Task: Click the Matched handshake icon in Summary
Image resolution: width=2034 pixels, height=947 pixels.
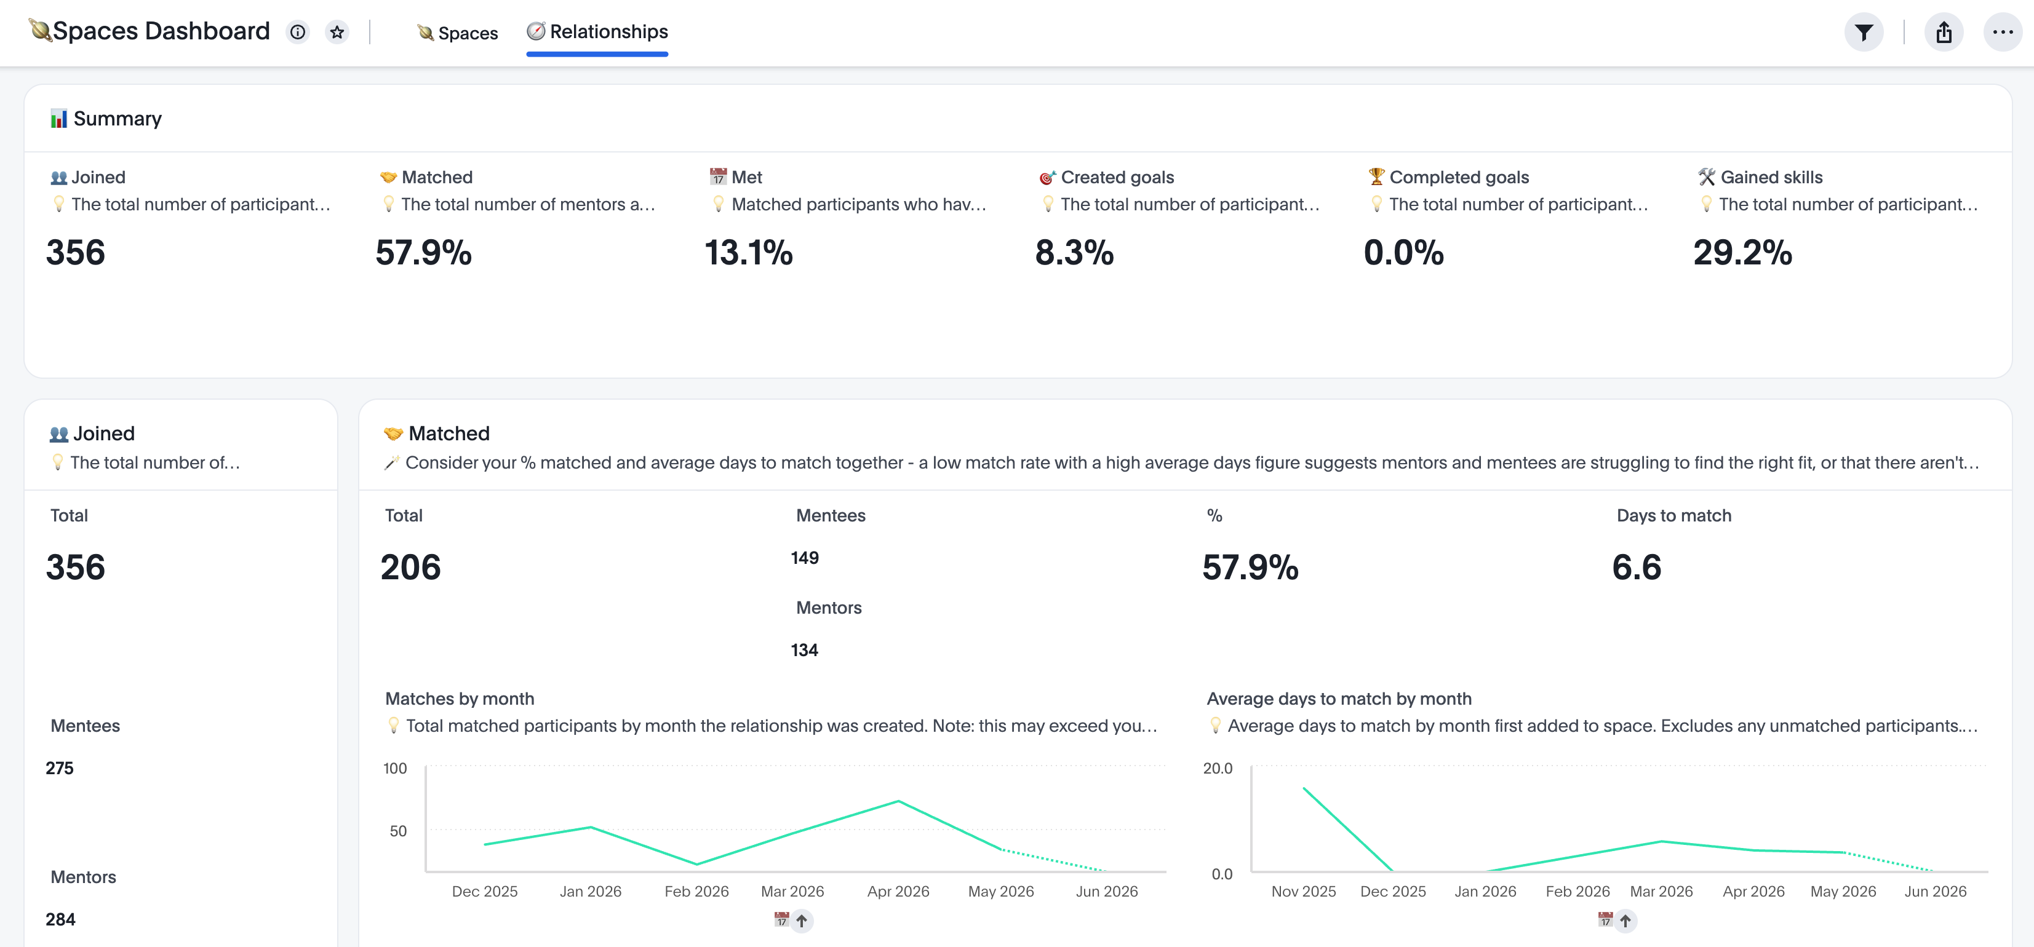Action: 388,178
